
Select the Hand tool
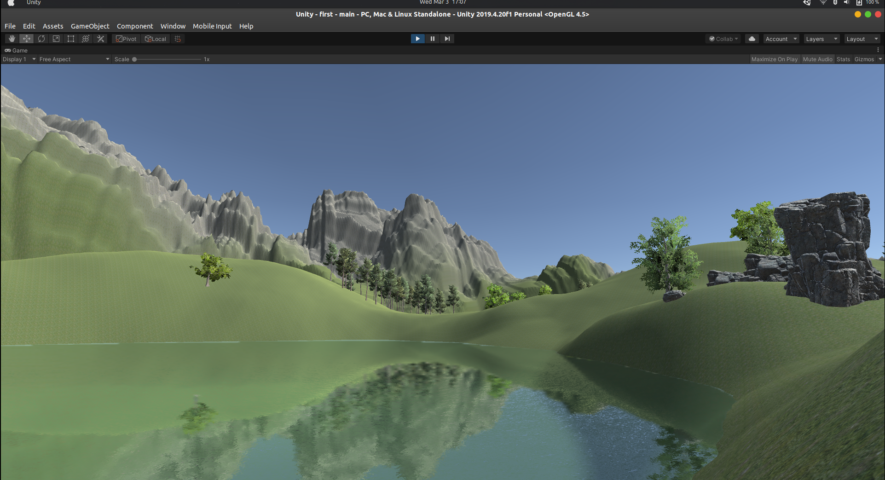pyautogui.click(x=12, y=39)
